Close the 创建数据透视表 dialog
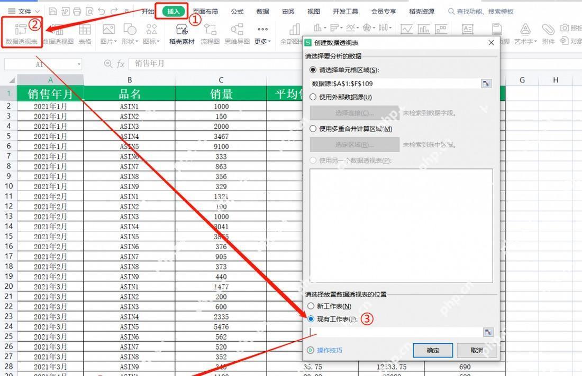 pos(491,43)
